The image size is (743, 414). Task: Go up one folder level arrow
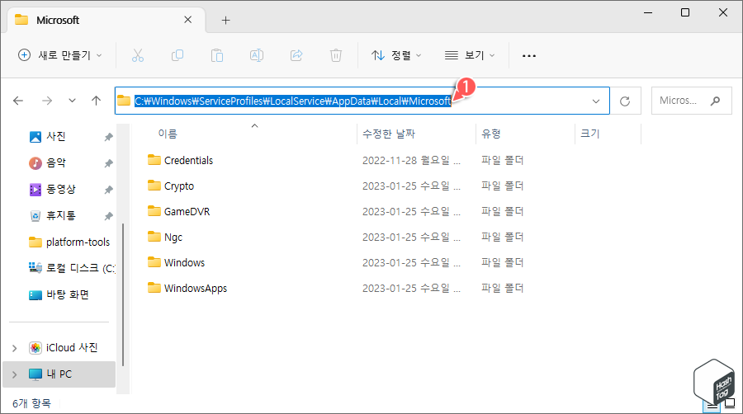coord(97,101)
